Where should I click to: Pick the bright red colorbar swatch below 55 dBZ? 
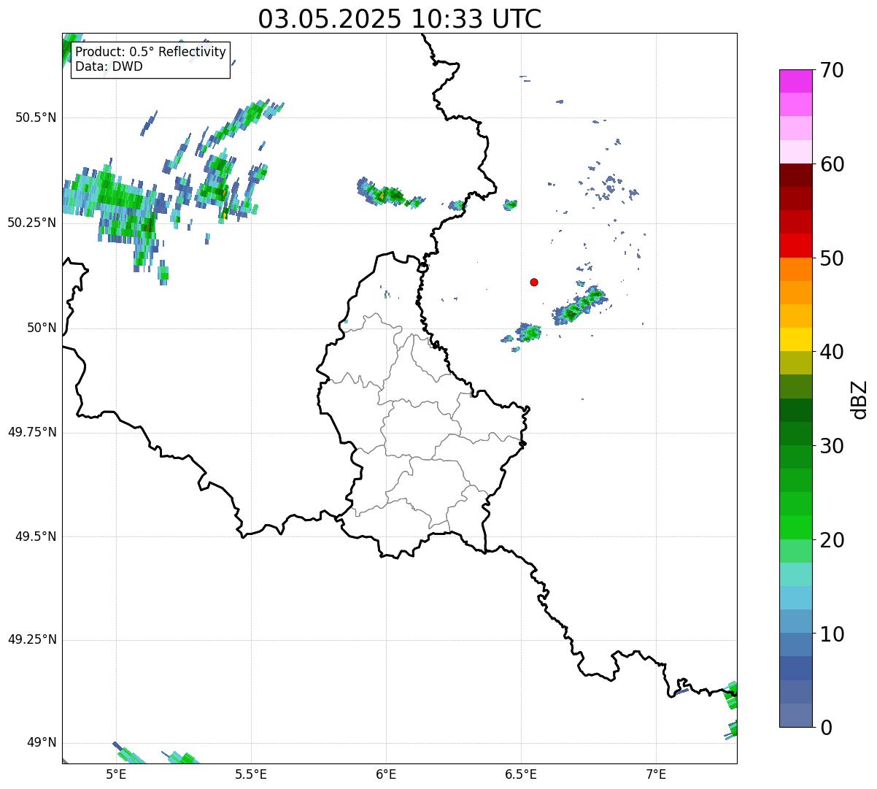click(795, 245)
